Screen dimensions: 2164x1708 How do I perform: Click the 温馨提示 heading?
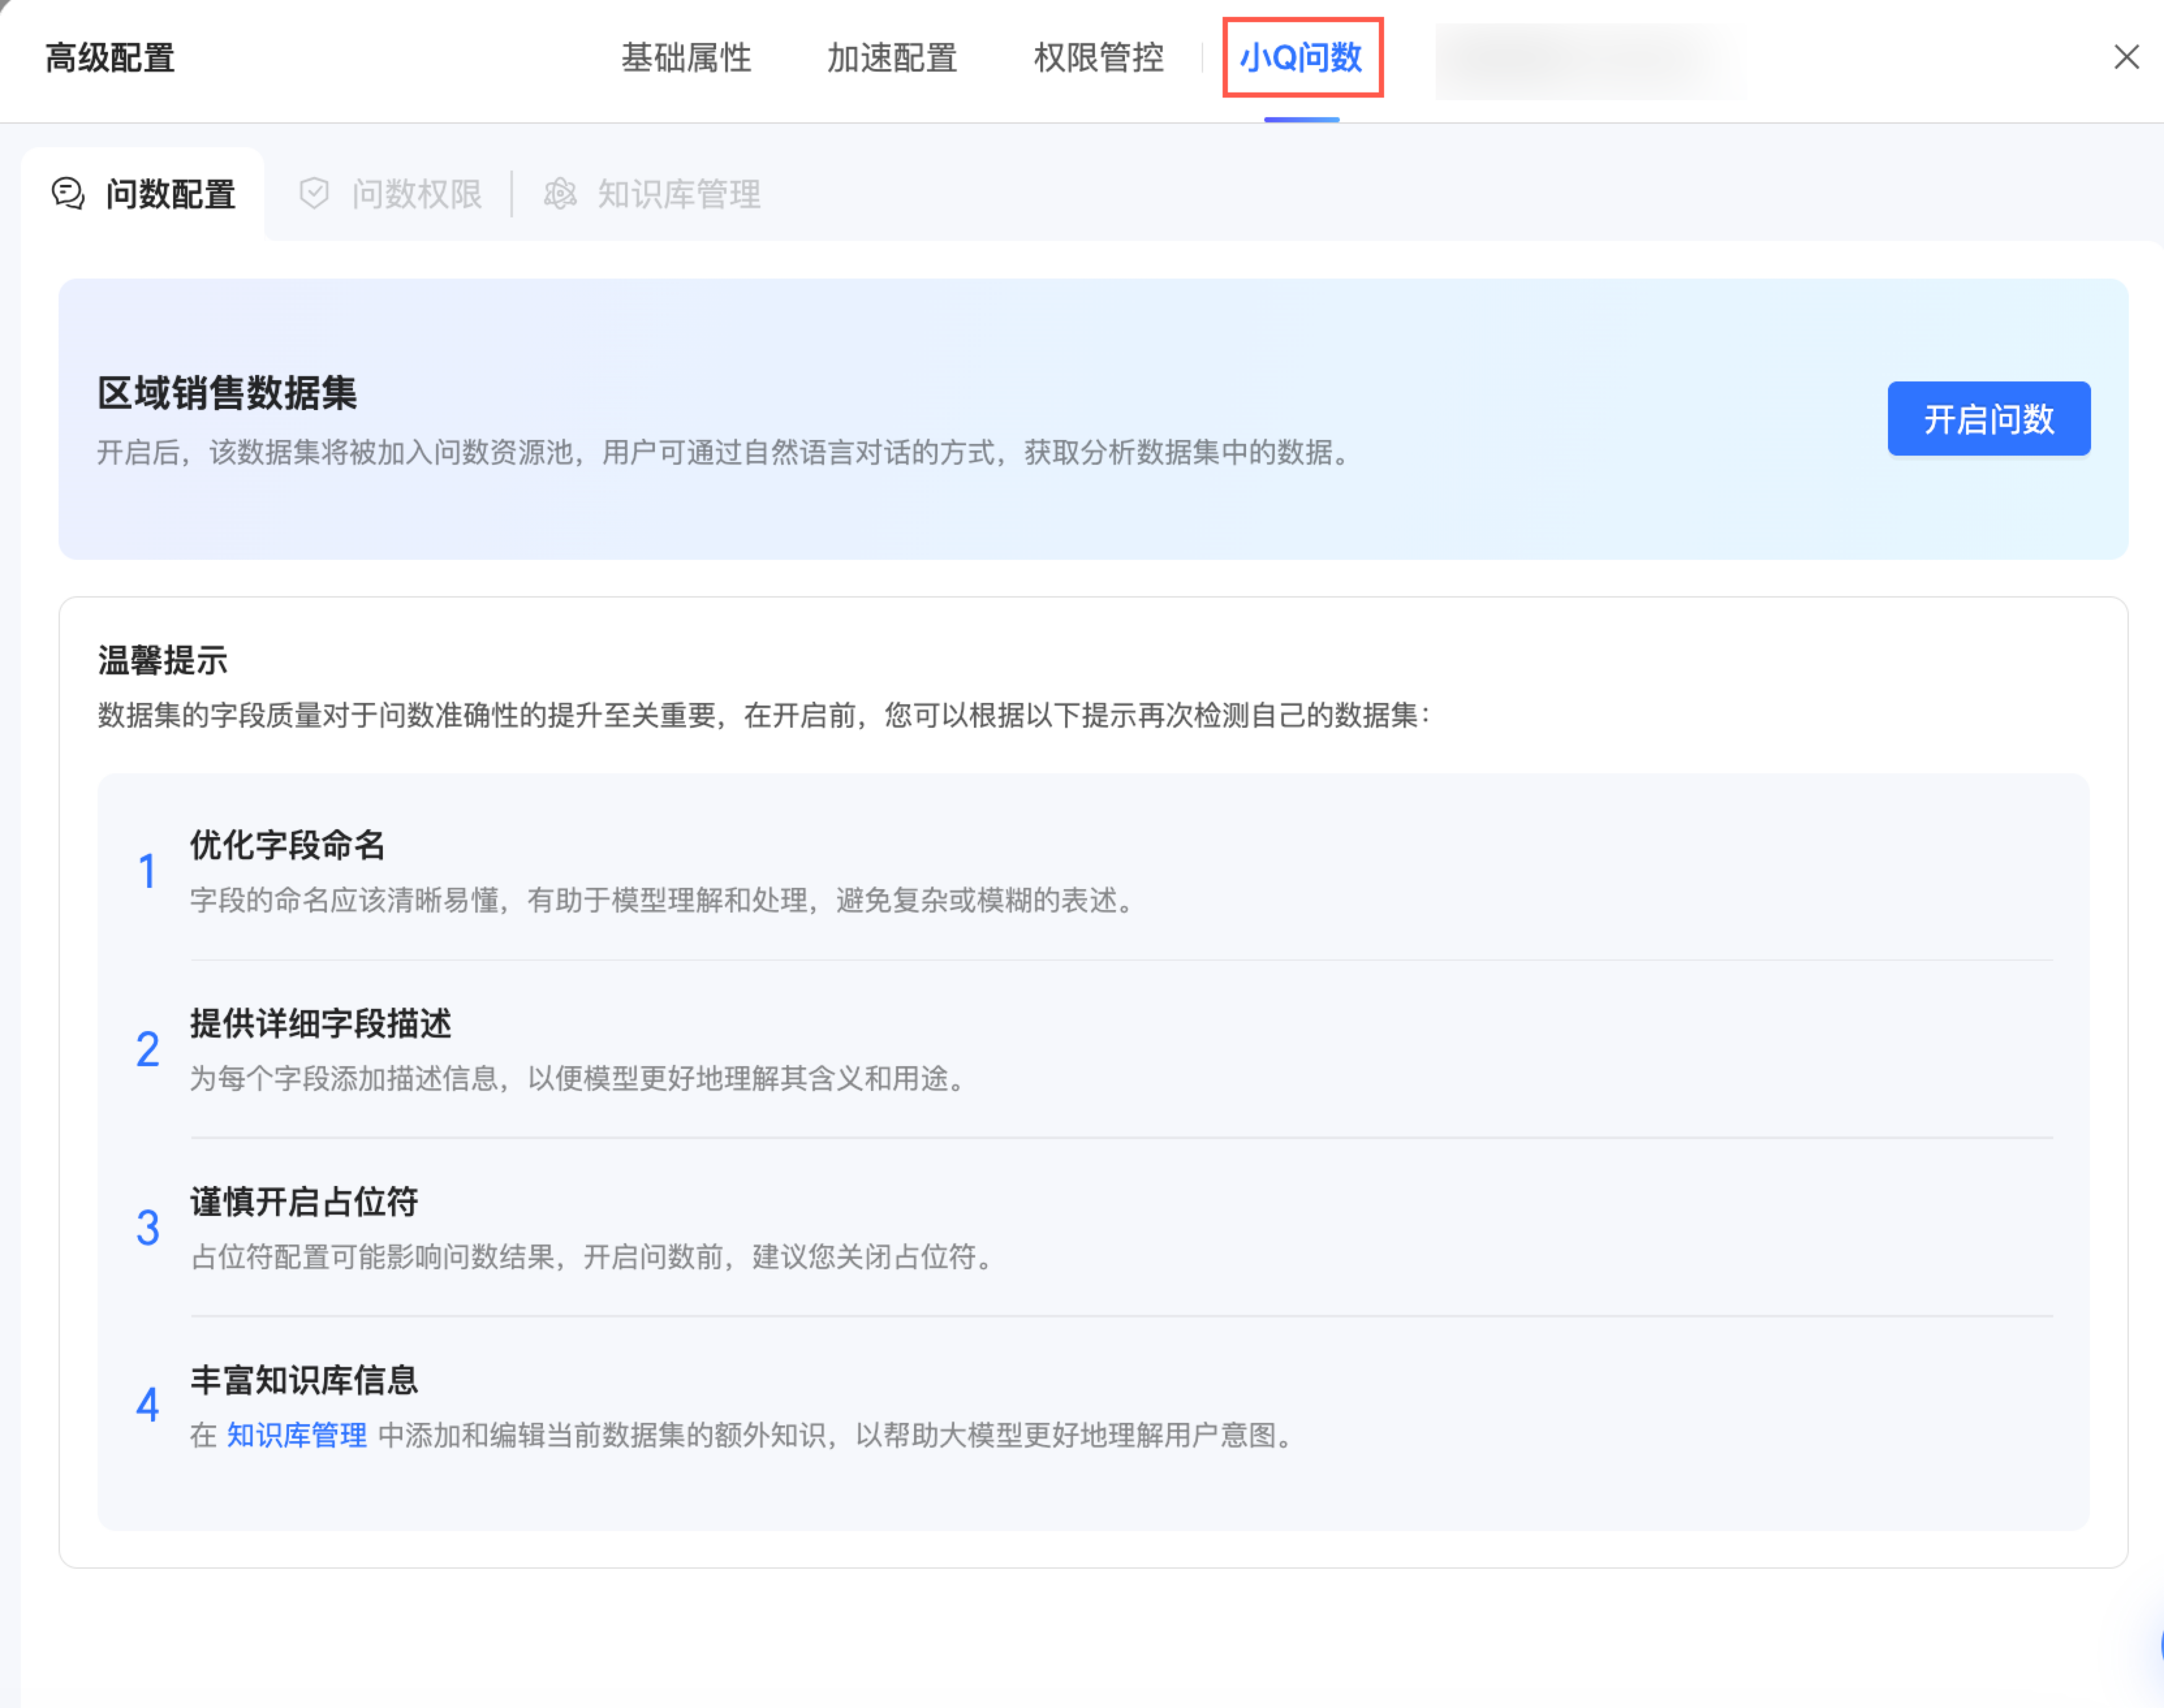point(163,660)
